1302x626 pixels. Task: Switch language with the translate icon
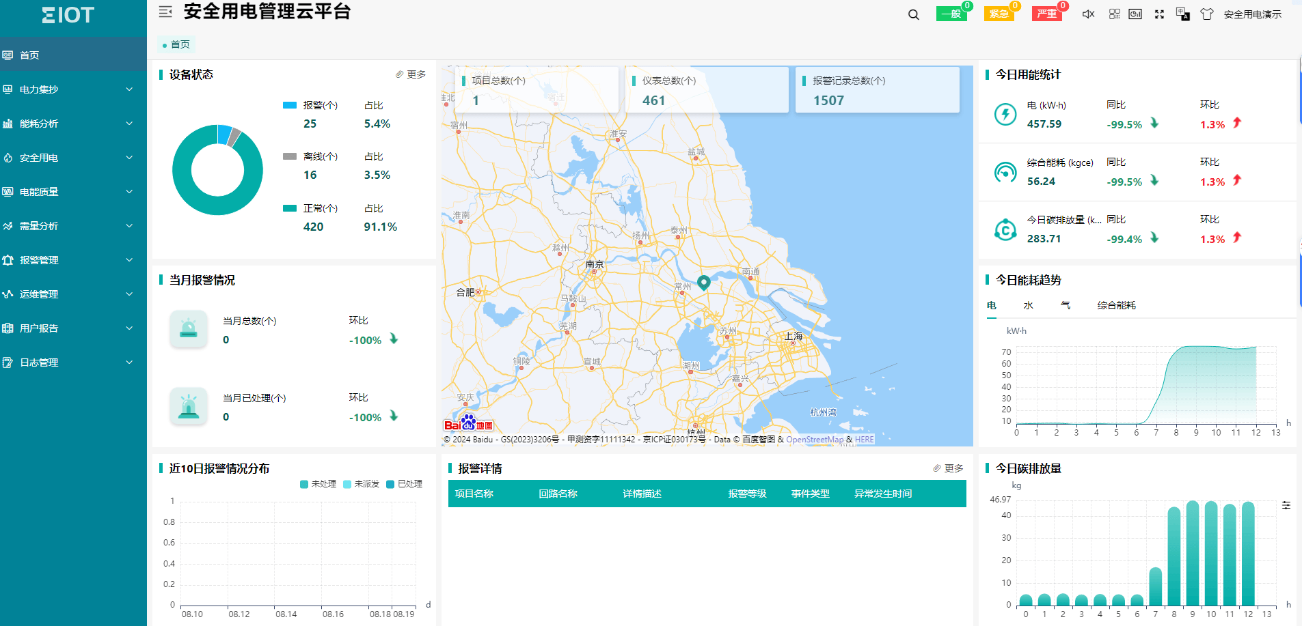[1183, 14]
